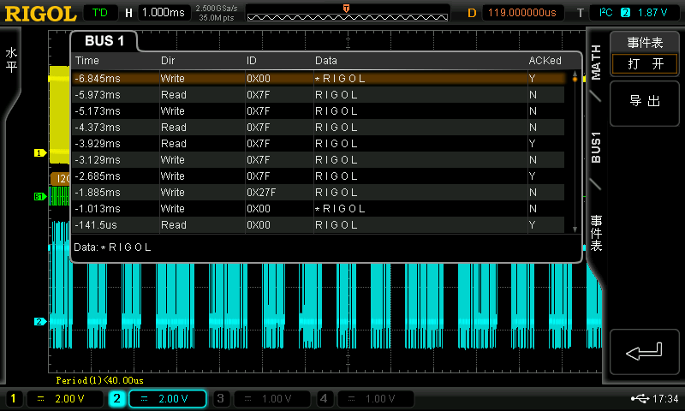Click the sample rate 2.500GSa/s readout
685x411 pixels.
point(217,9)
